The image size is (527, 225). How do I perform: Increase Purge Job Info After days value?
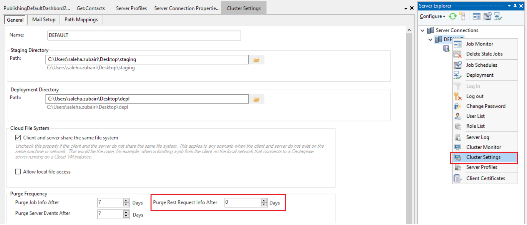tap(126, 200)
